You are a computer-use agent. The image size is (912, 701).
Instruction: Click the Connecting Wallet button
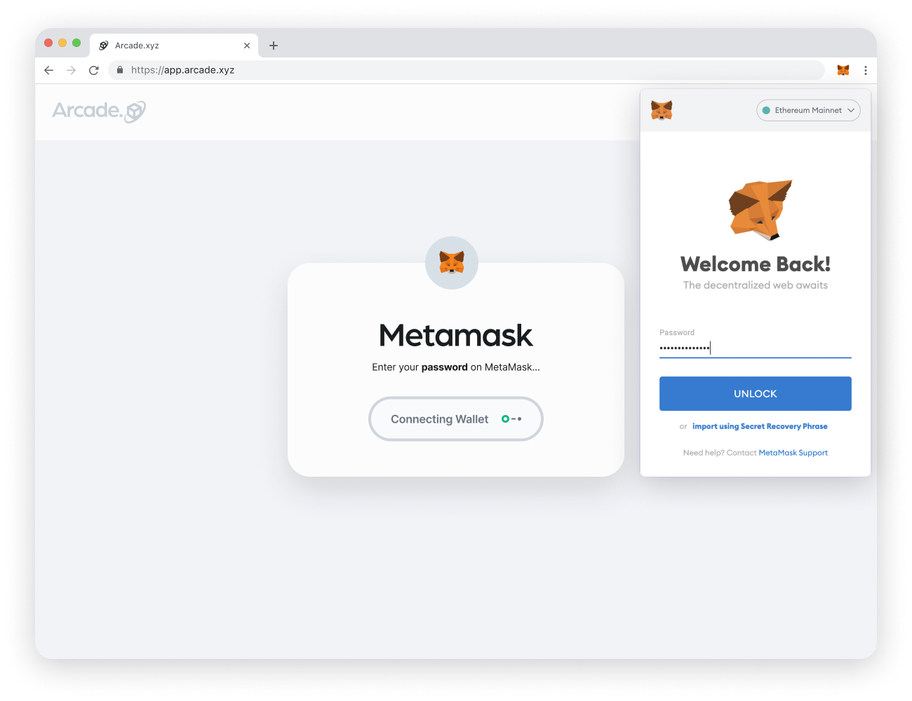(456, 419)
